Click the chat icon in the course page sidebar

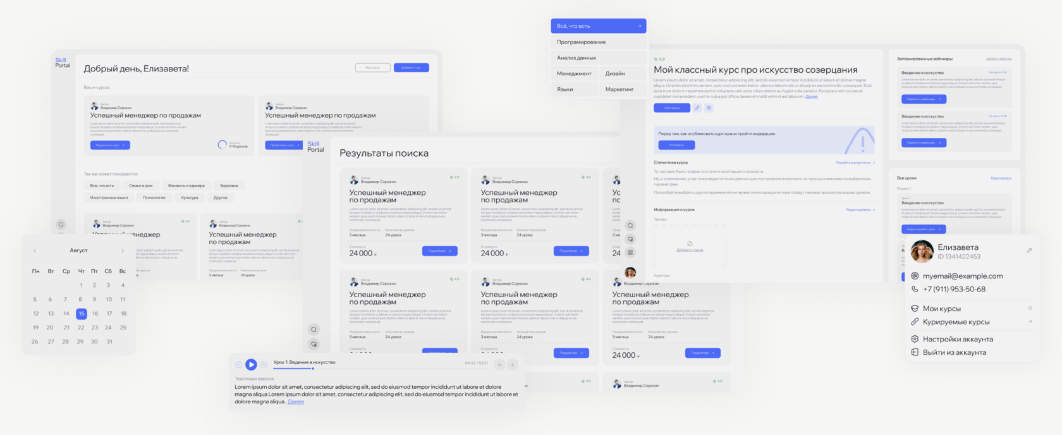pyautogui.click(x=630, y=239)
